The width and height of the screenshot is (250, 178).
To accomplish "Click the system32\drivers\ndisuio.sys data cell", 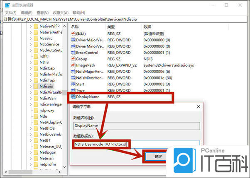I will [169, 65].
